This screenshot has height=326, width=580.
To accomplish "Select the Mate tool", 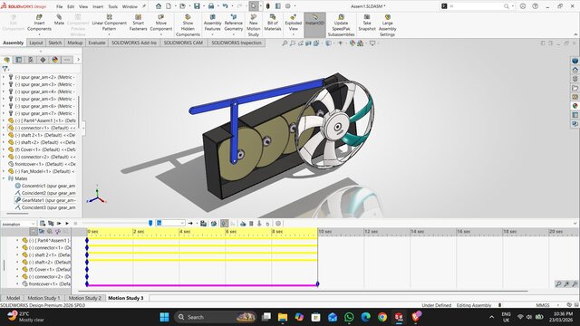I will pos(59,20).
